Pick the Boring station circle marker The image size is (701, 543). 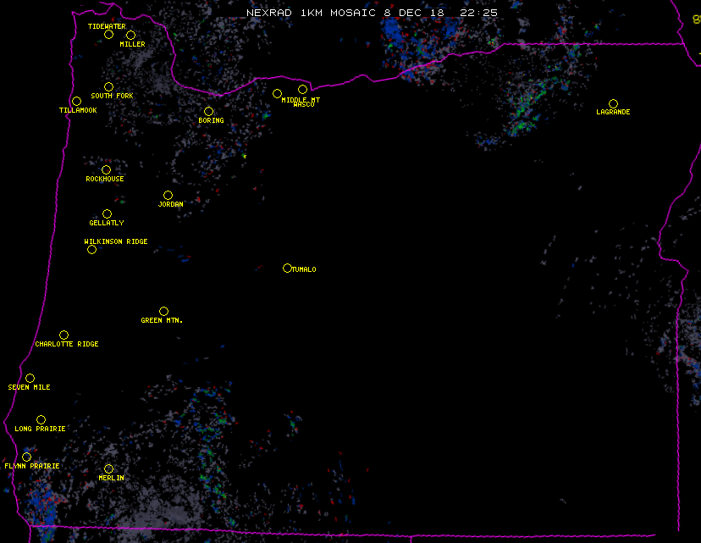click(208, 111)
